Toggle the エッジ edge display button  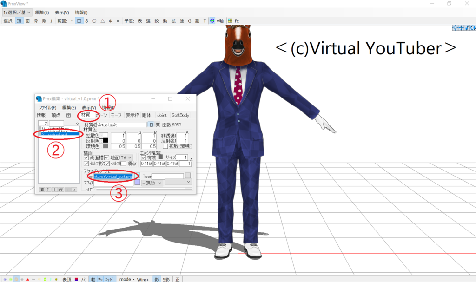[x=109, y=279]
